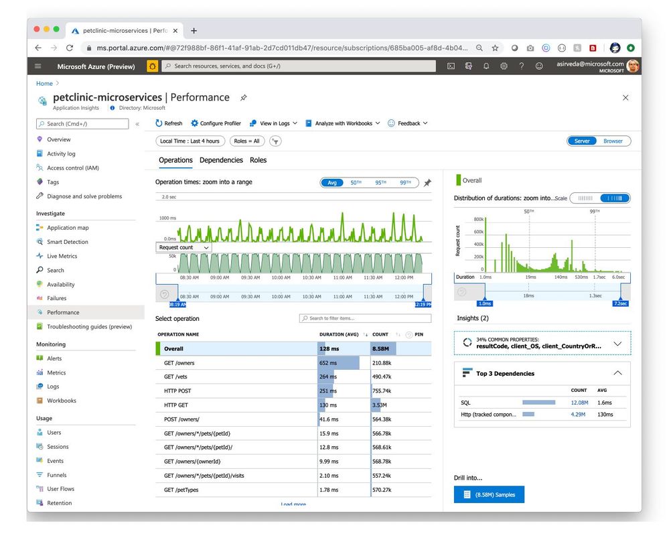The width and height of the screenshot is (669, 548).
Task: Open Application map in sidebar
Action: pos(68,228)
